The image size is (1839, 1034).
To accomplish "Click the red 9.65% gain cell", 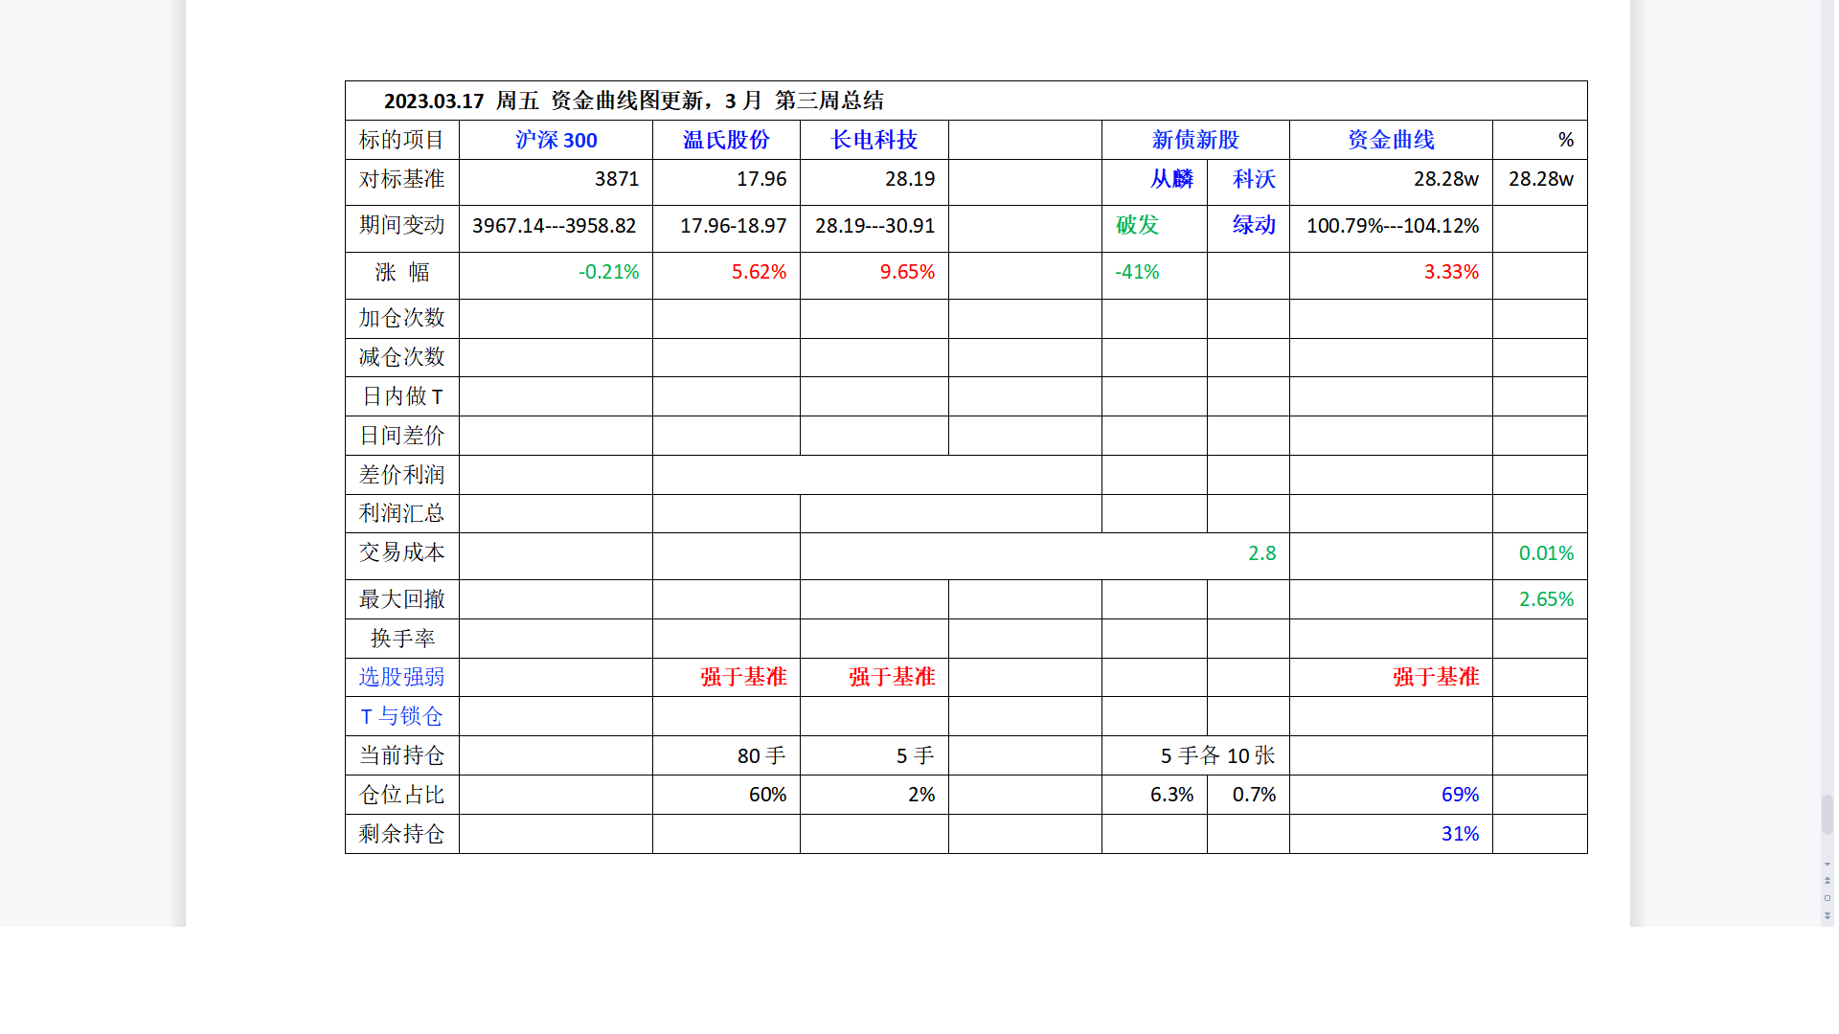I will click(906, 272).
